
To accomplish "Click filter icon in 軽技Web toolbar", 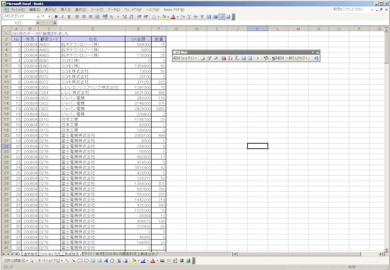I will [237, 58].
